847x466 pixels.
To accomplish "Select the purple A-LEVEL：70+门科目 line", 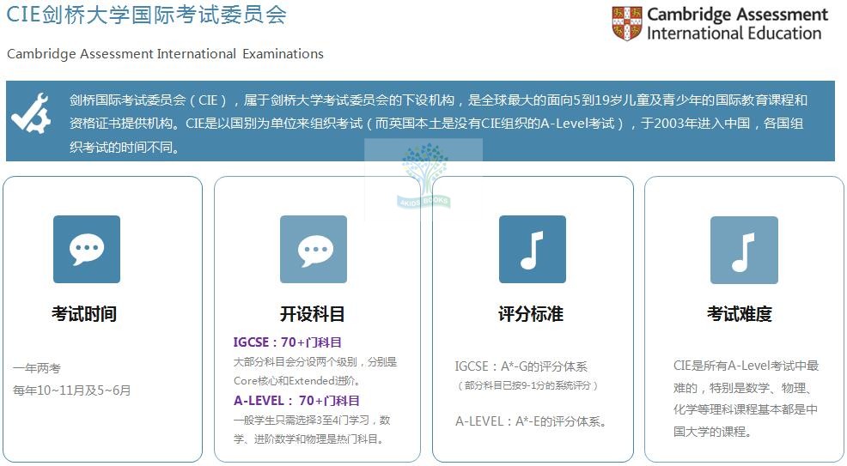I will click(296, 400).
